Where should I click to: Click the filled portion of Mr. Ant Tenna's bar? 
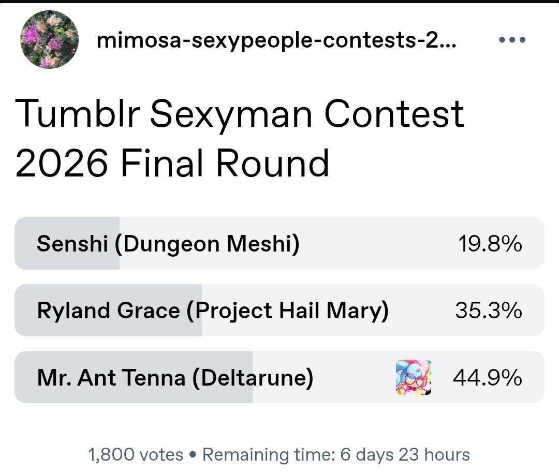(134, 377)
